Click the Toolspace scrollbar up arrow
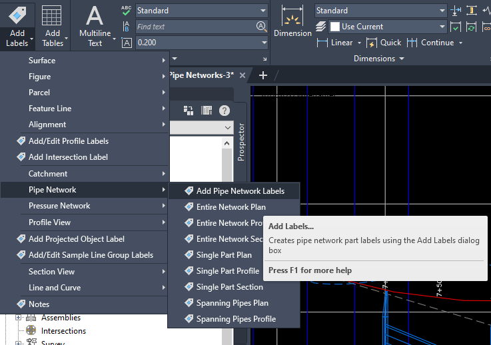 click(227, 143)
